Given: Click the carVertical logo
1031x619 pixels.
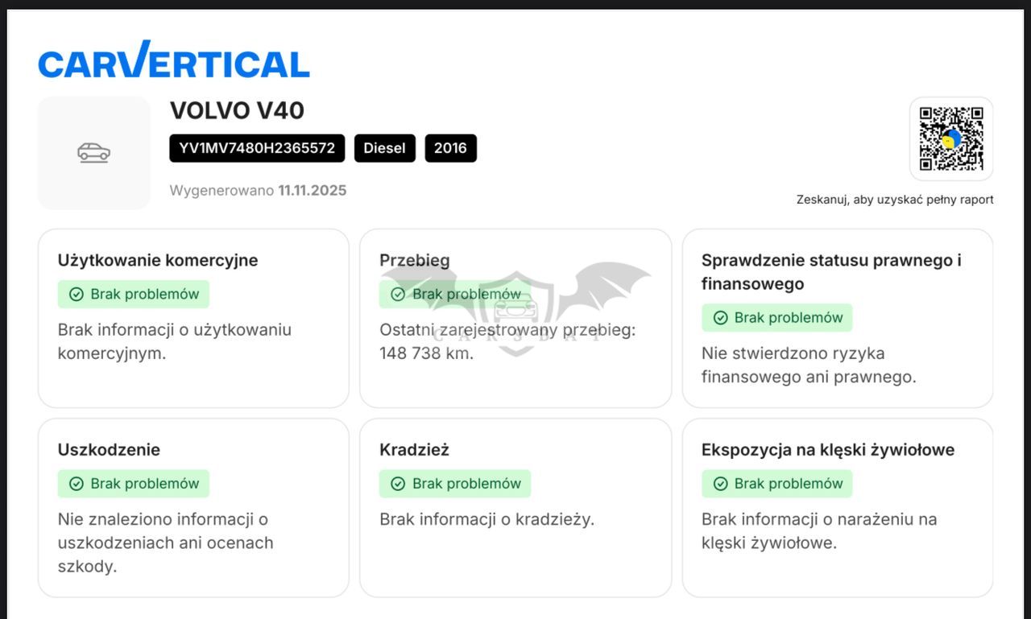Looking at the screenshot, I should point(174,60).
